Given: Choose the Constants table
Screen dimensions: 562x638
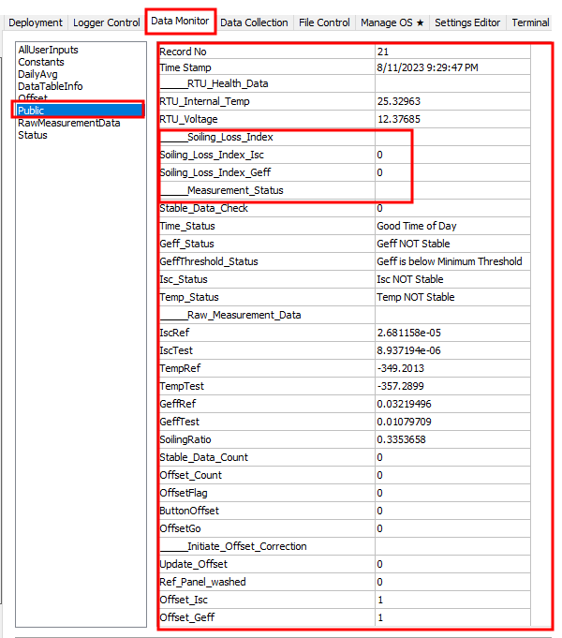Looking at the screenshot, I should [41, 62].
